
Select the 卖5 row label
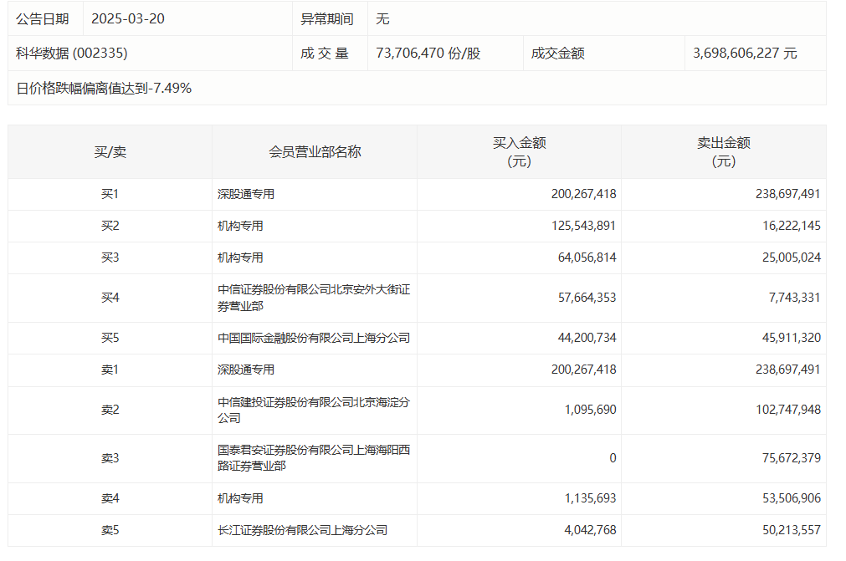(110, 530)
